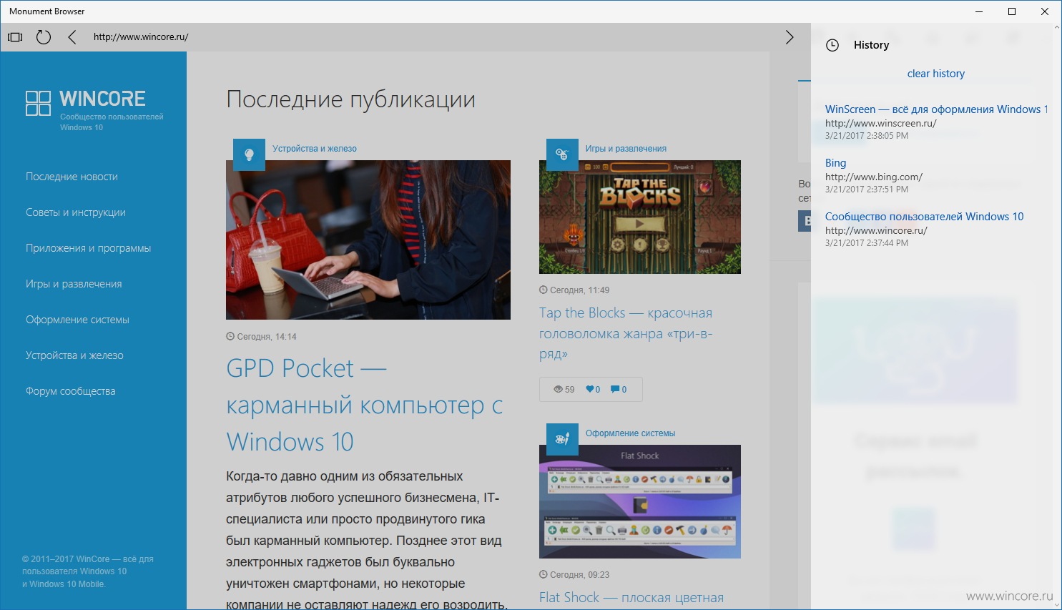Click the heart likes counter
This screenshot has width=1062, height=610.
(594, 390)
